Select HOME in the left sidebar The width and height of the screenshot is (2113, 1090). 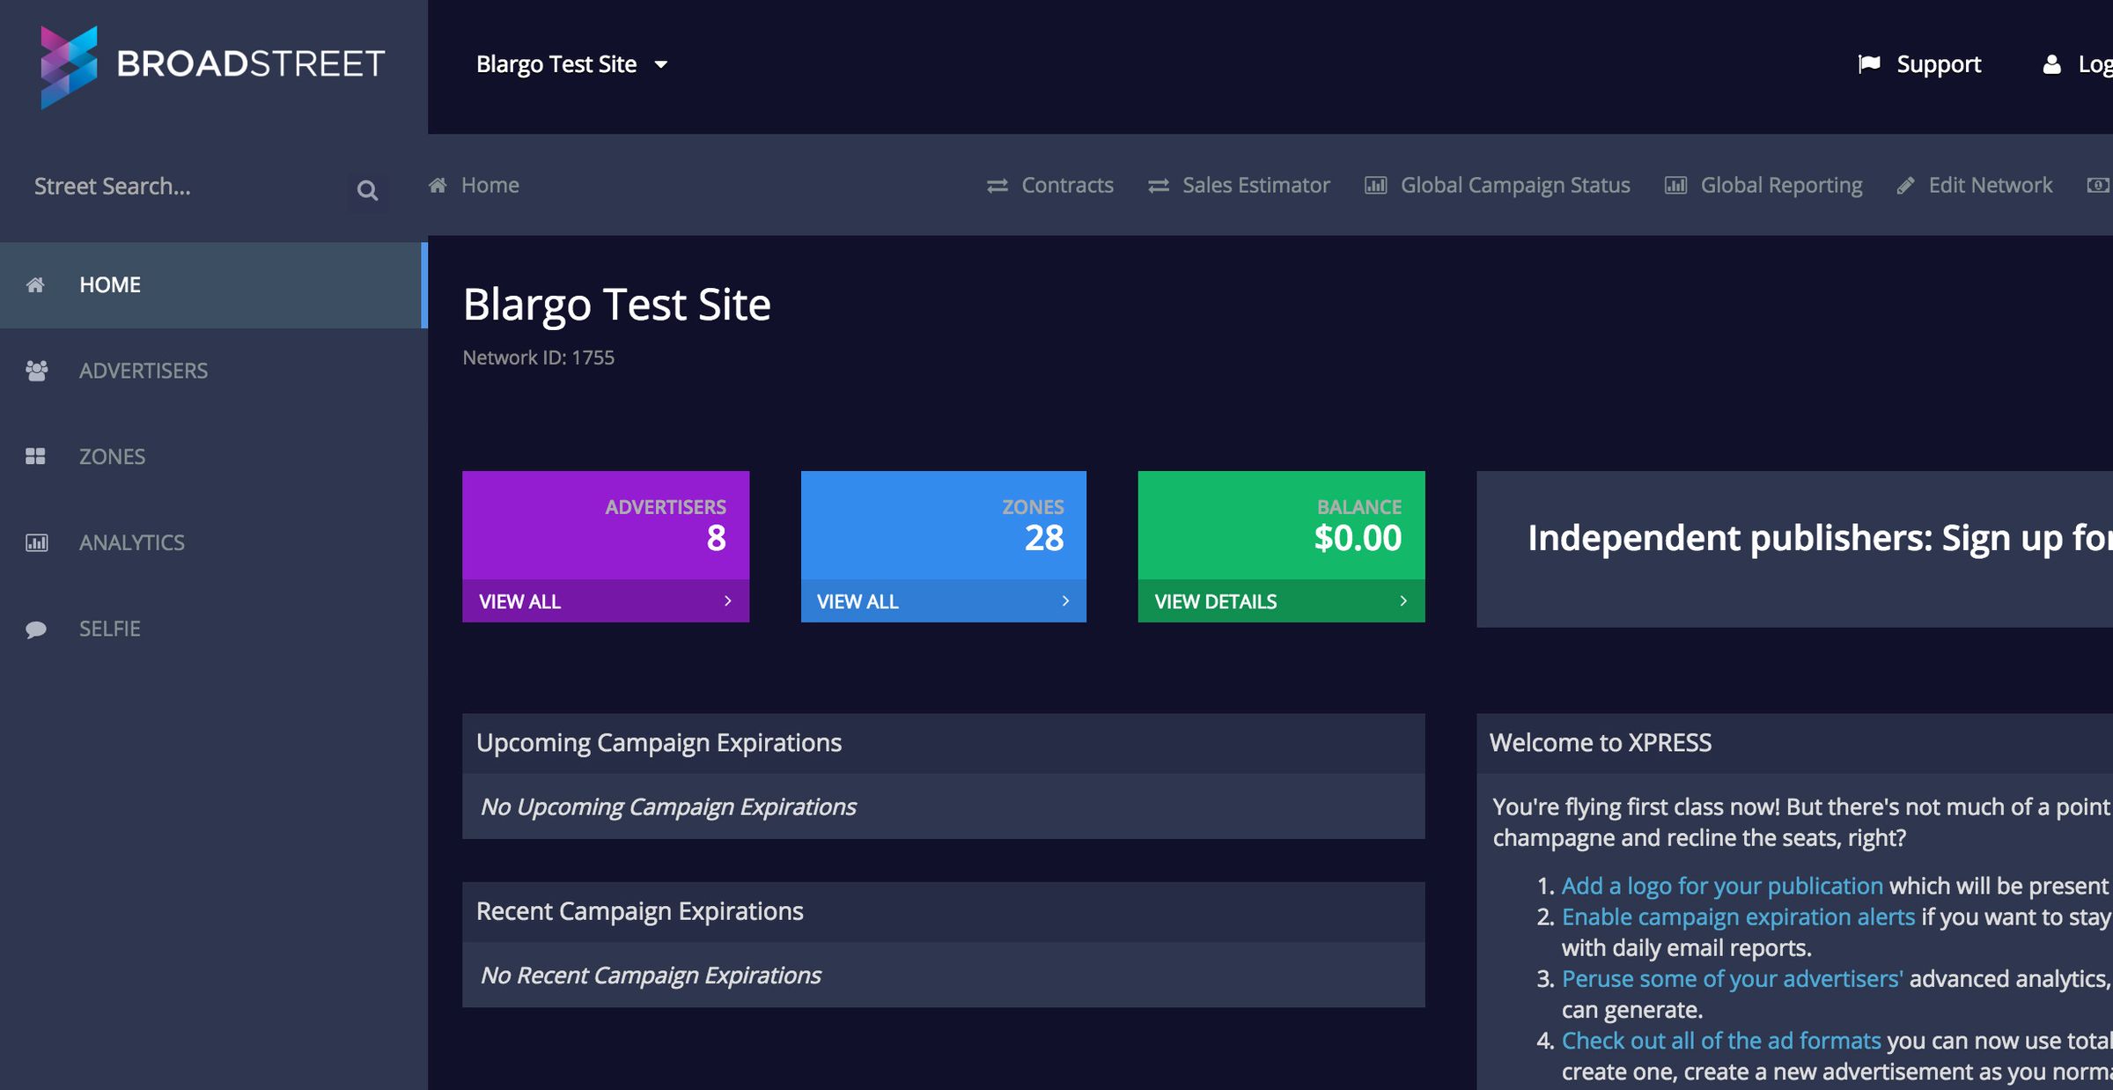pos(109,284)
